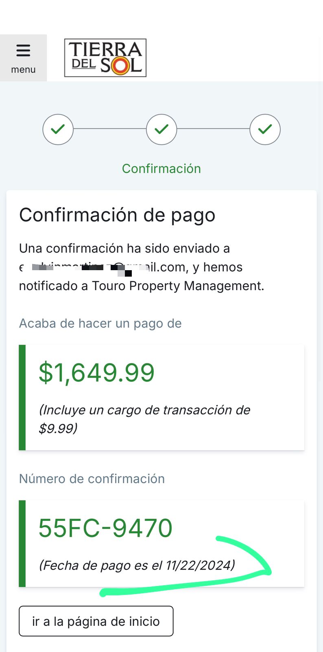The height and width of the screenshot is (652, 323).
Task: Open the hamburger menu icon
Action: [23, 51]
